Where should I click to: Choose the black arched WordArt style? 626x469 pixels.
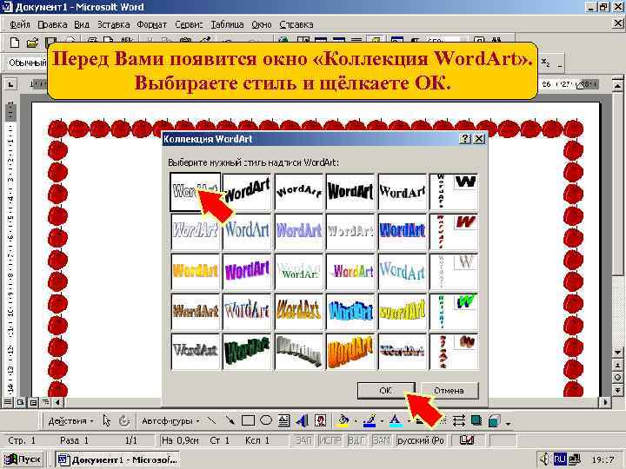click(x=298, y=191)
